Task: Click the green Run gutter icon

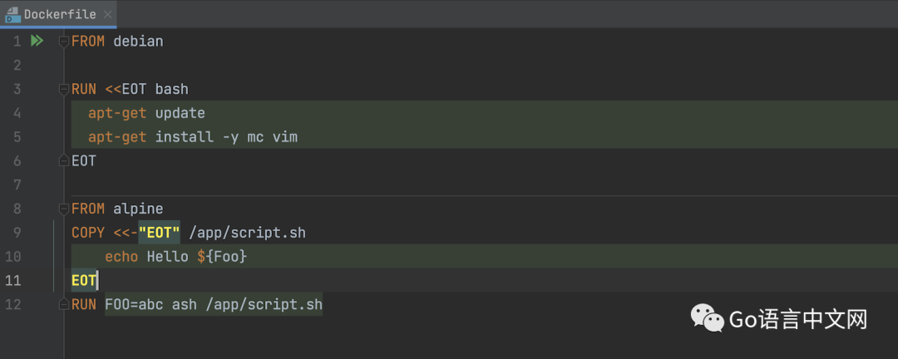Action: [37, 40]
